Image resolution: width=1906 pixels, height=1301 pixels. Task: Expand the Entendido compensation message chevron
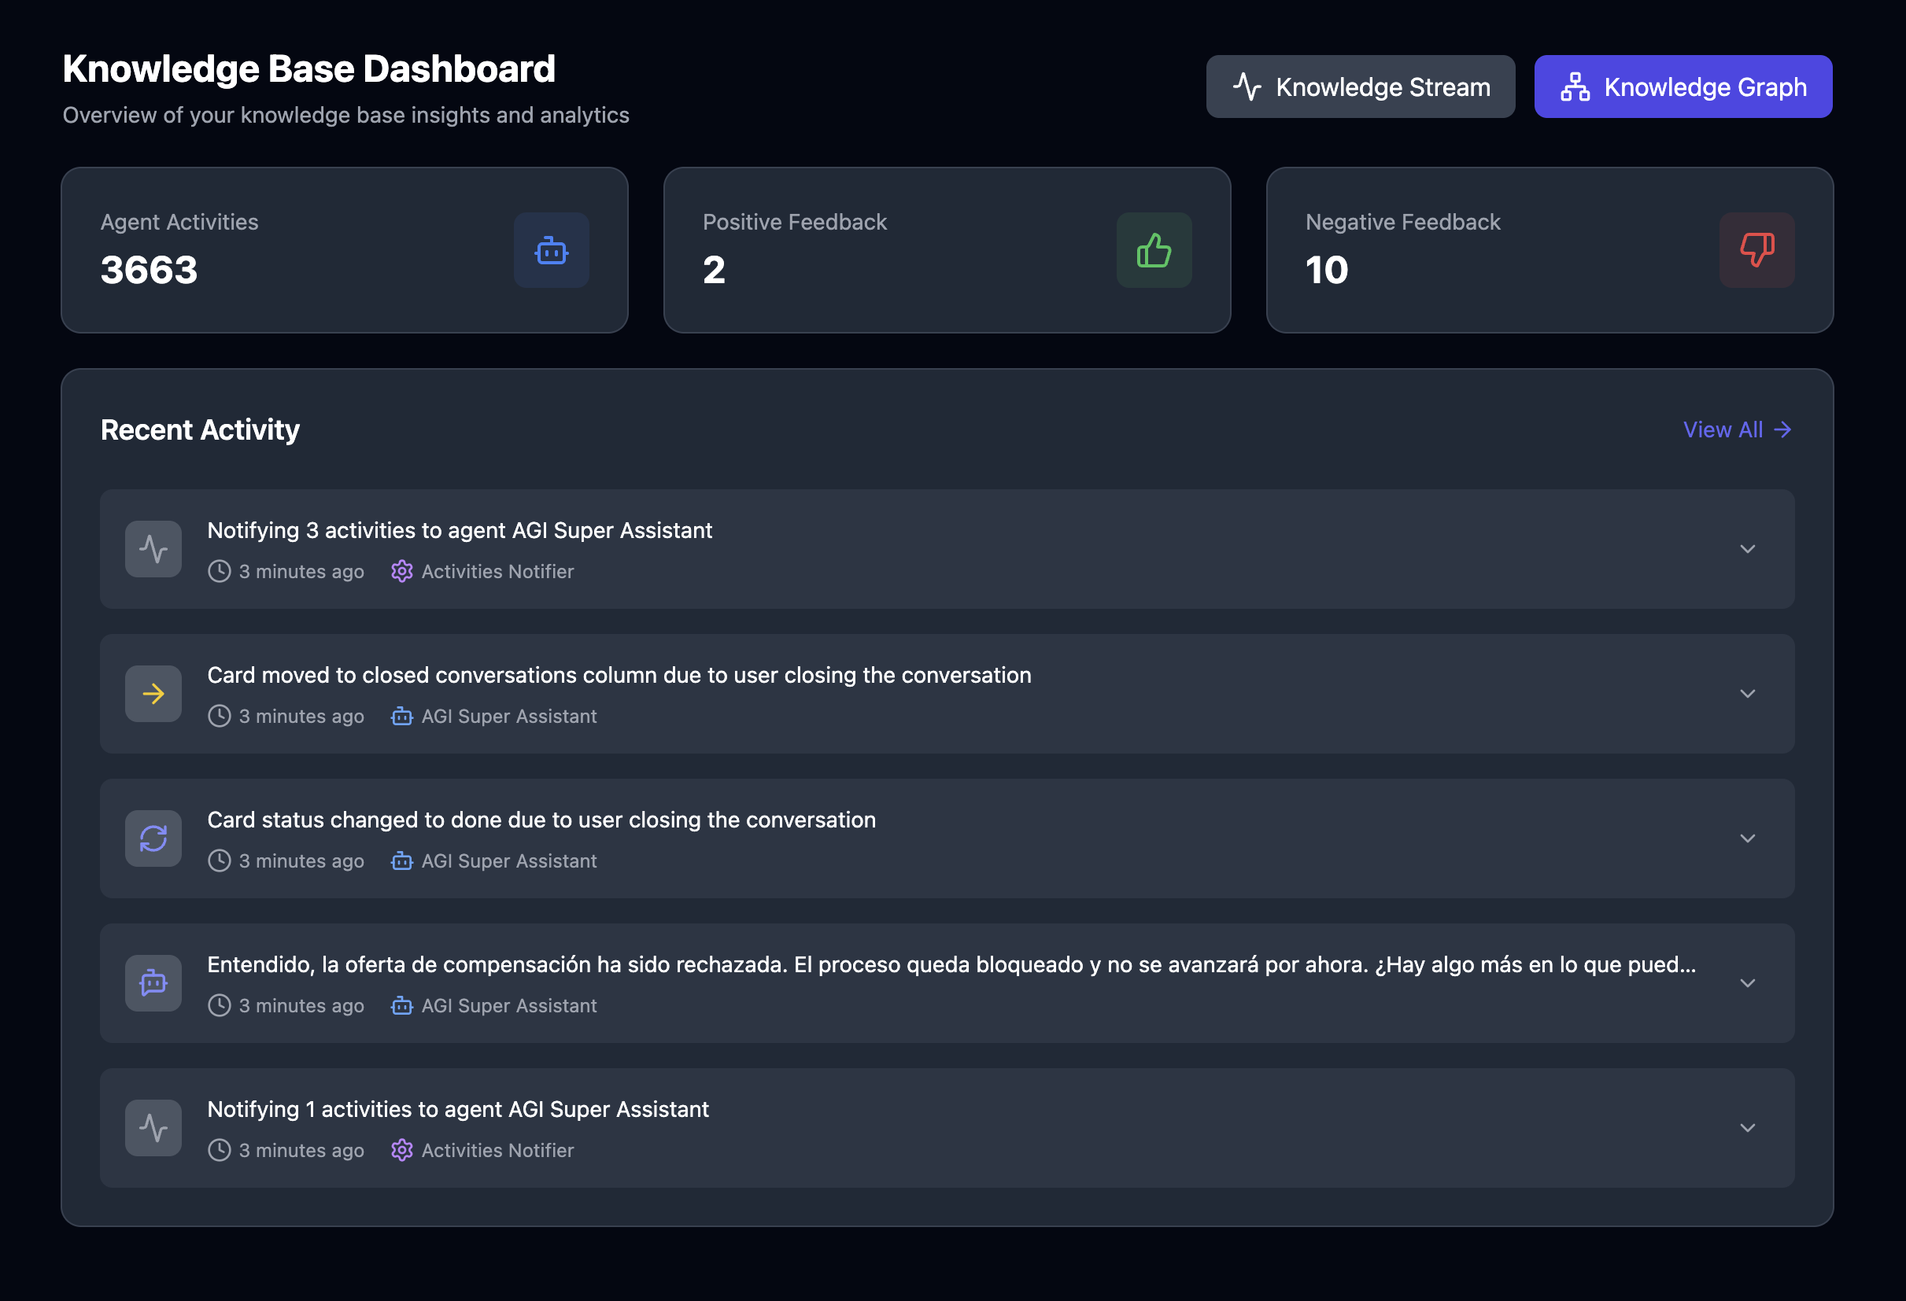[1747, 982]
